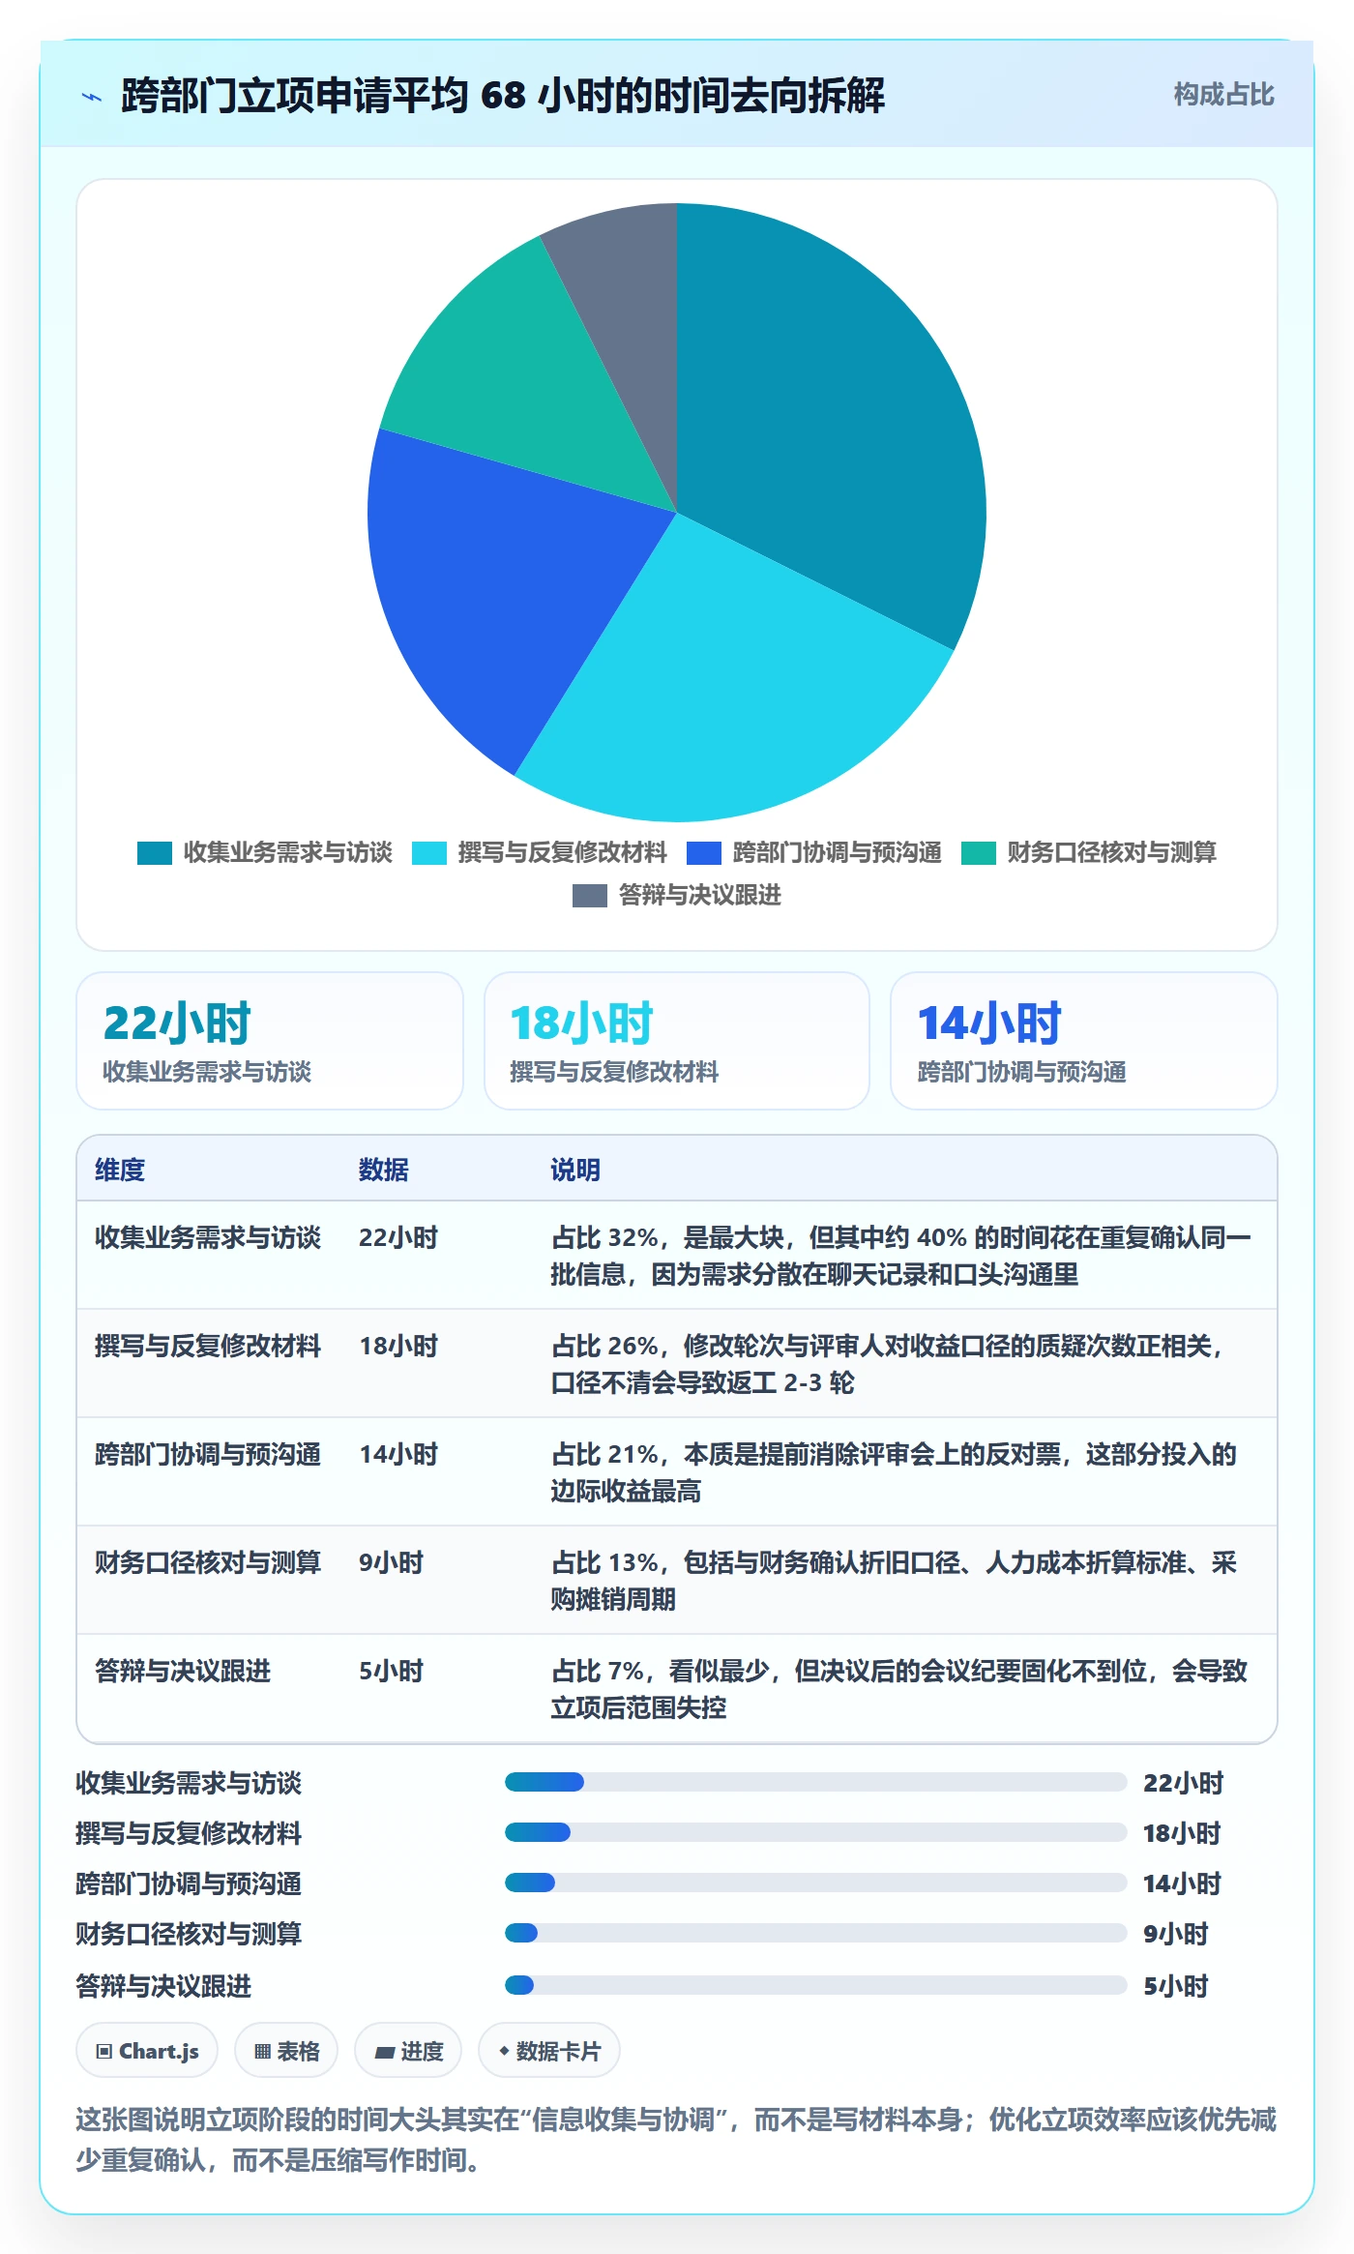Click the 18小时 table data cell
The width and height of the screenshot is (1354, 2254).
(x=398, y=1346)
